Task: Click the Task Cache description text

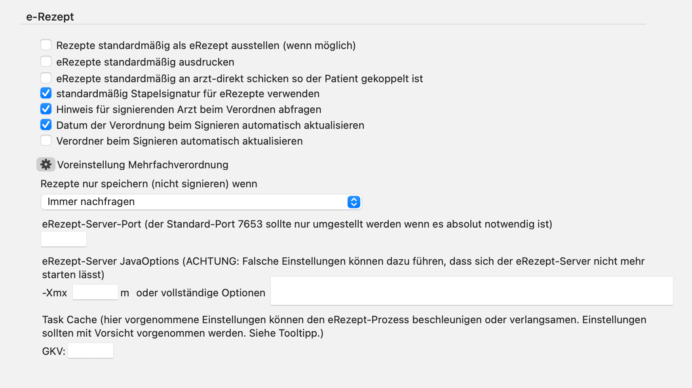Action: coord(344,326)
